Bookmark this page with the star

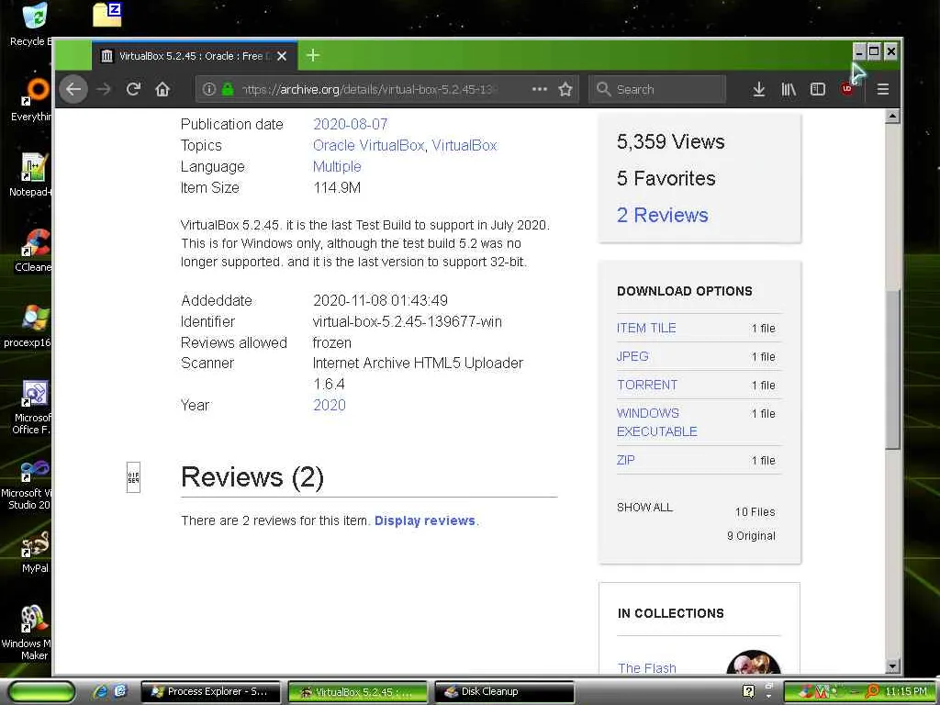[565, 89]
